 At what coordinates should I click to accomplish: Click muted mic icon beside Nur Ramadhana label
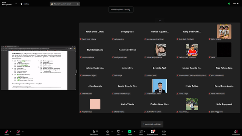[x=81, y=57]
